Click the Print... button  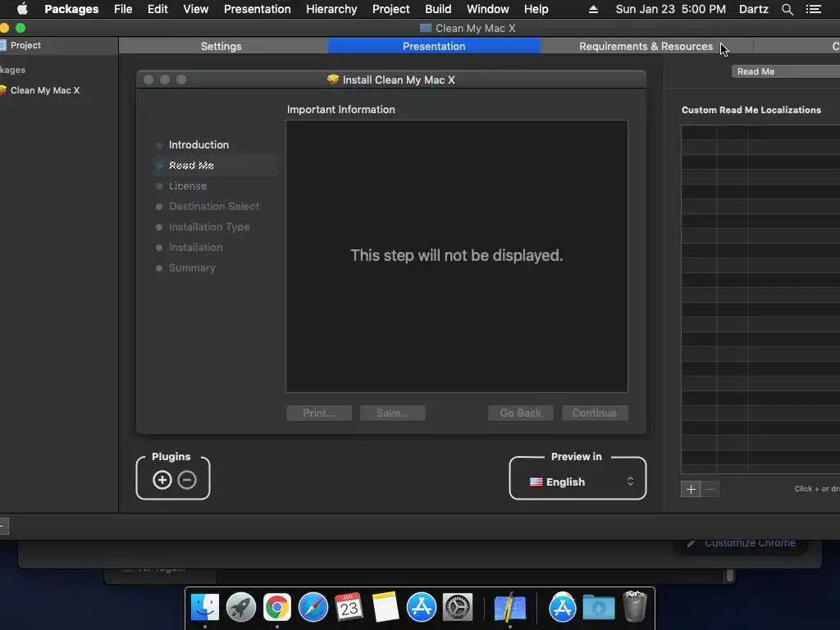319,413
